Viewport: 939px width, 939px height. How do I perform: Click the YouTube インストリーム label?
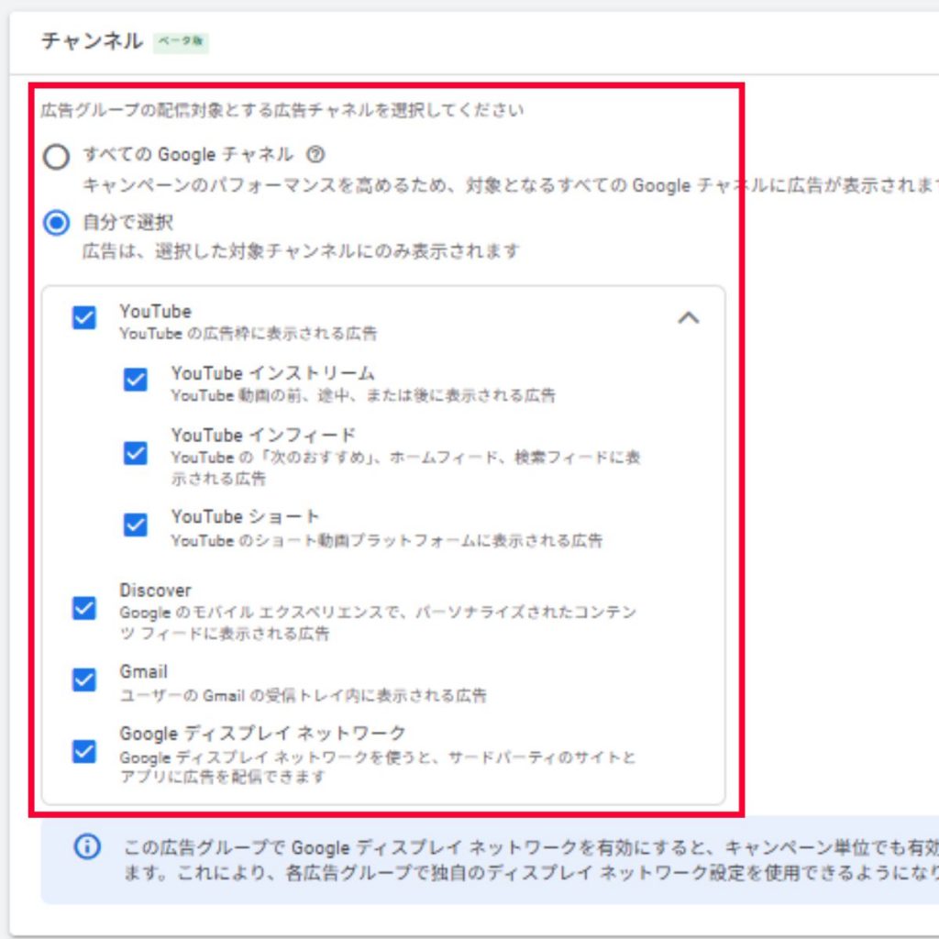click(x=273, y=373)
